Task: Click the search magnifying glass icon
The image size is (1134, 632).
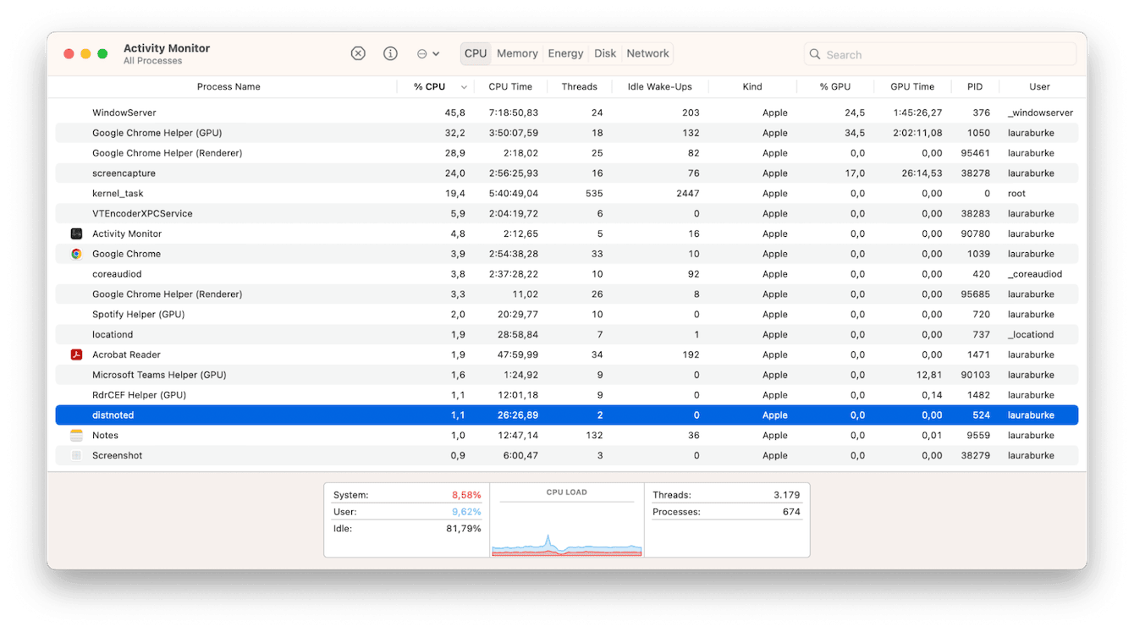Action: [x=814, y=54]
